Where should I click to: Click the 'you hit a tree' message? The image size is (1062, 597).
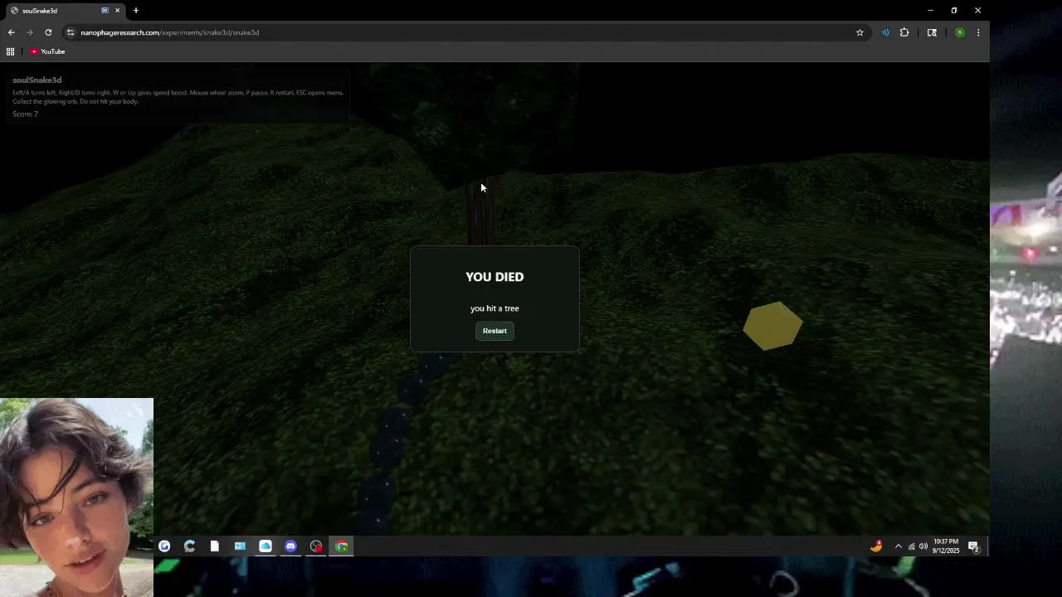tap(494, 308)
